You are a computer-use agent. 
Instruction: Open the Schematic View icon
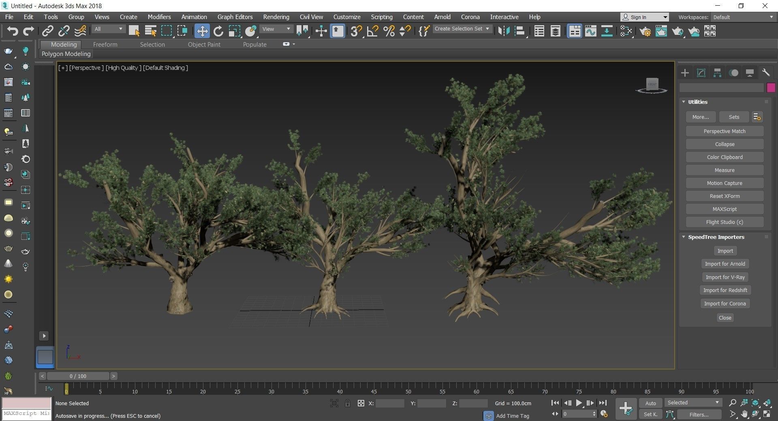[x=607, y=31]
